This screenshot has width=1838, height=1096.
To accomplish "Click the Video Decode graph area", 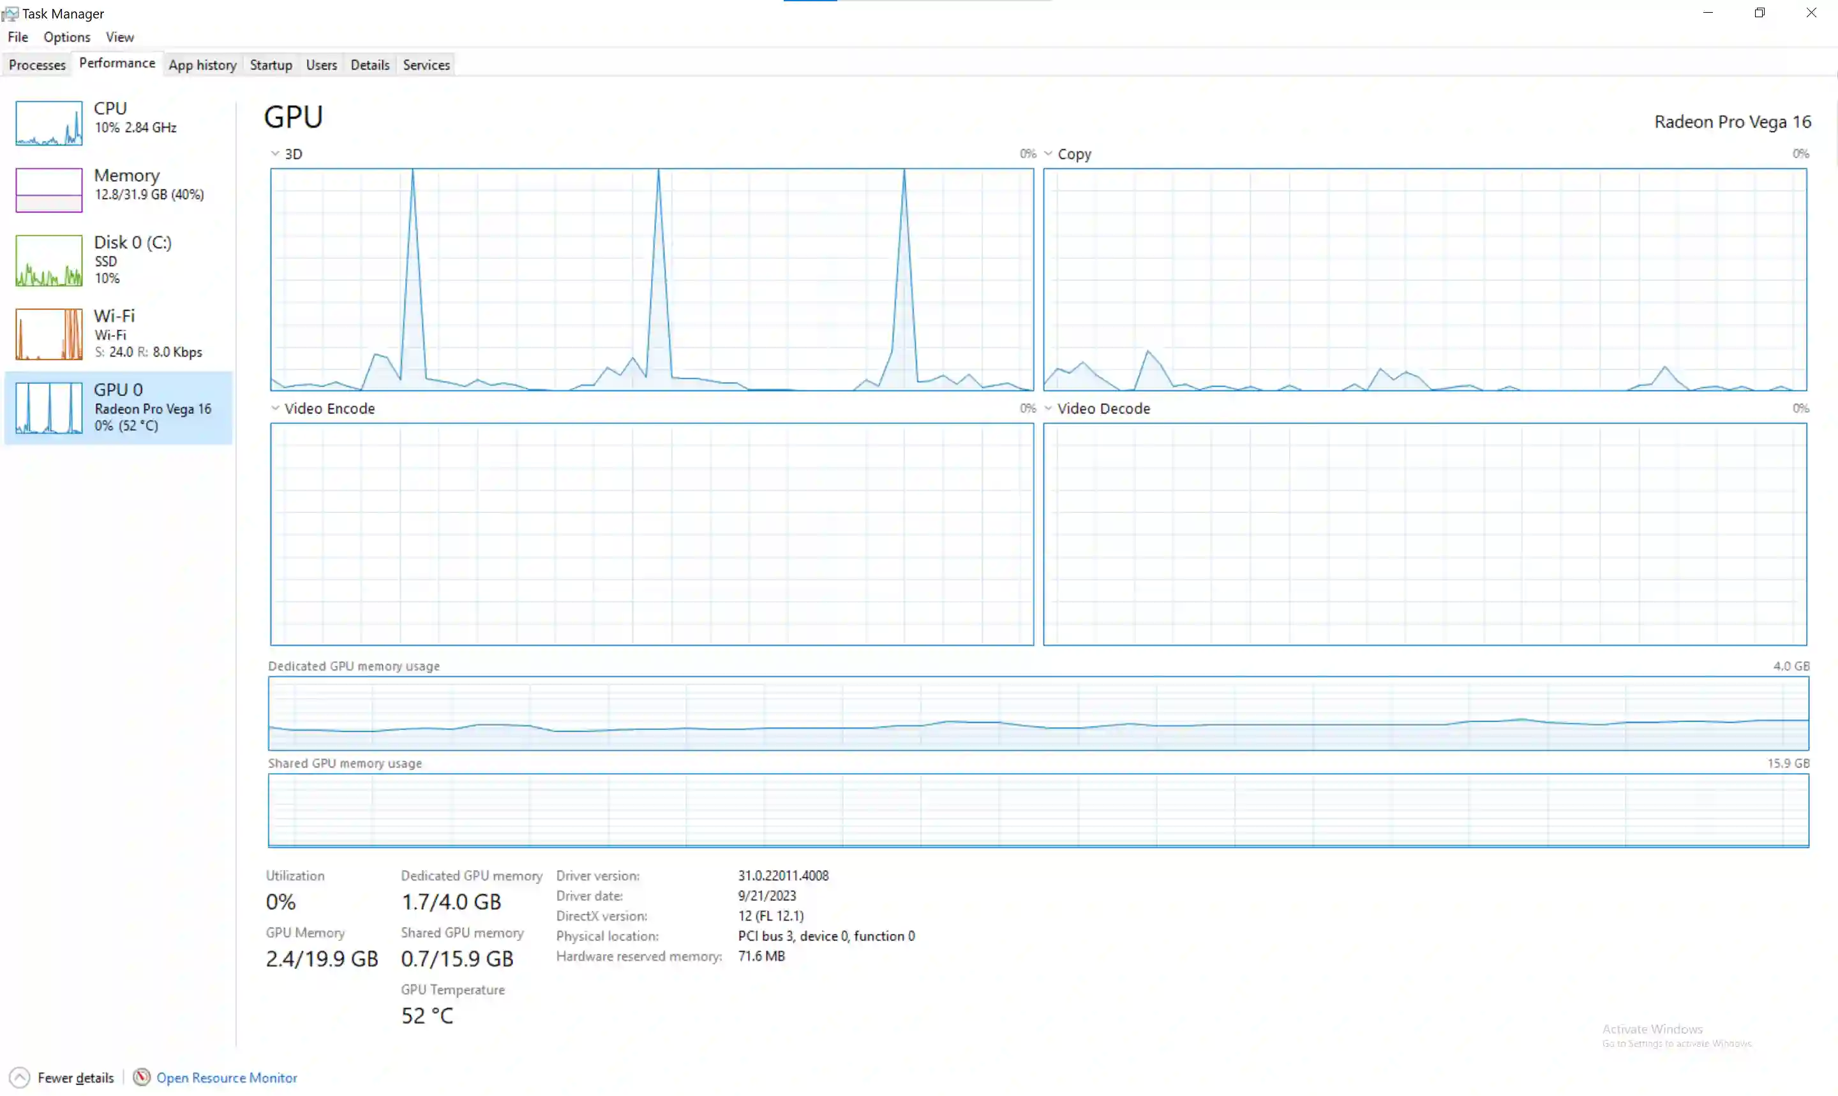I will [x=1425, y=534].
